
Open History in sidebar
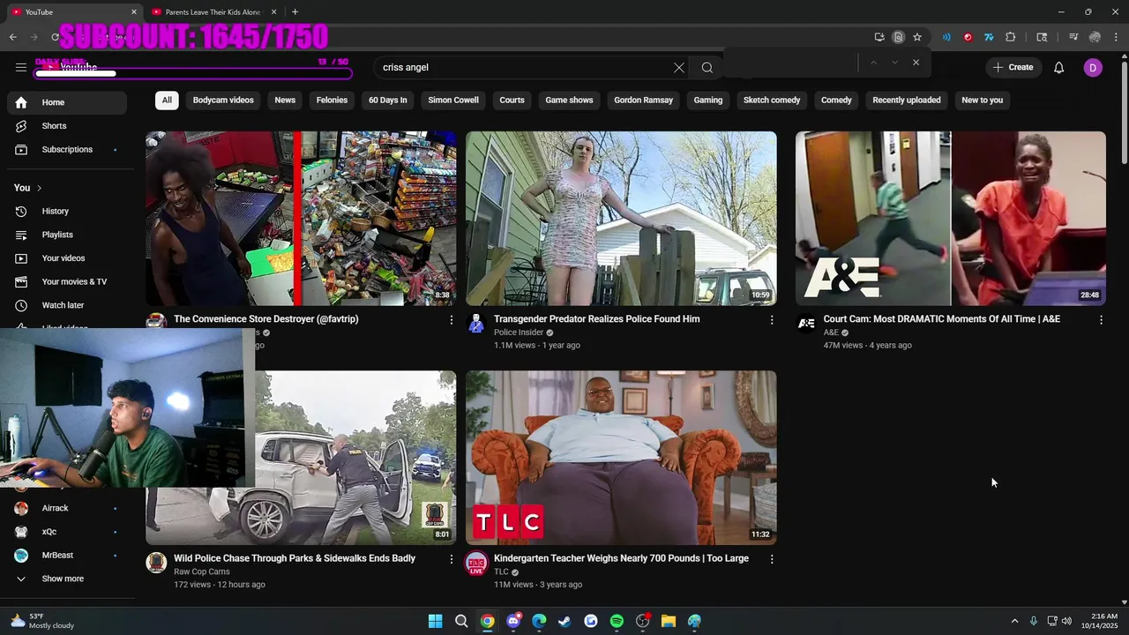click(67, 212)
